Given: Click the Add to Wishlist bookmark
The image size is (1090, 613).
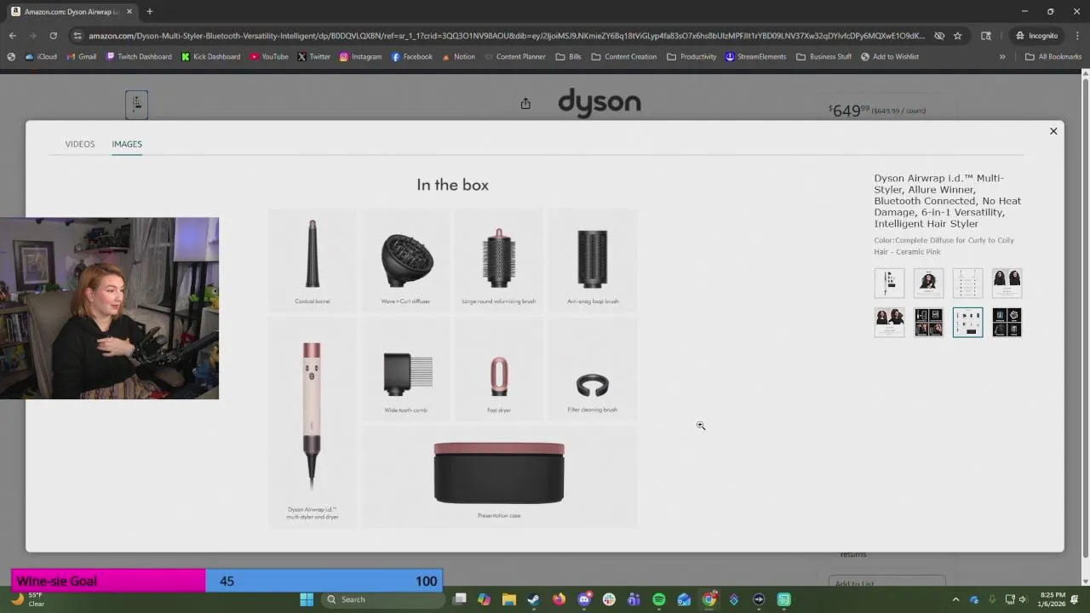Looking at the screenshot, I should tap(890, 57).
